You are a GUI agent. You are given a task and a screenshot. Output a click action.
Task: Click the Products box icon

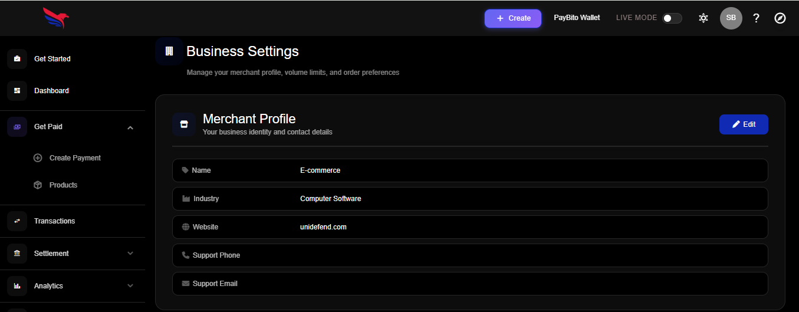pos(38,185)
